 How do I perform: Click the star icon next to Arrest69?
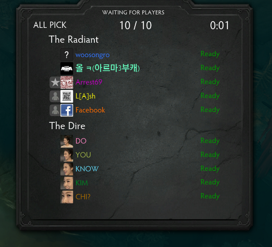[55, 82]
